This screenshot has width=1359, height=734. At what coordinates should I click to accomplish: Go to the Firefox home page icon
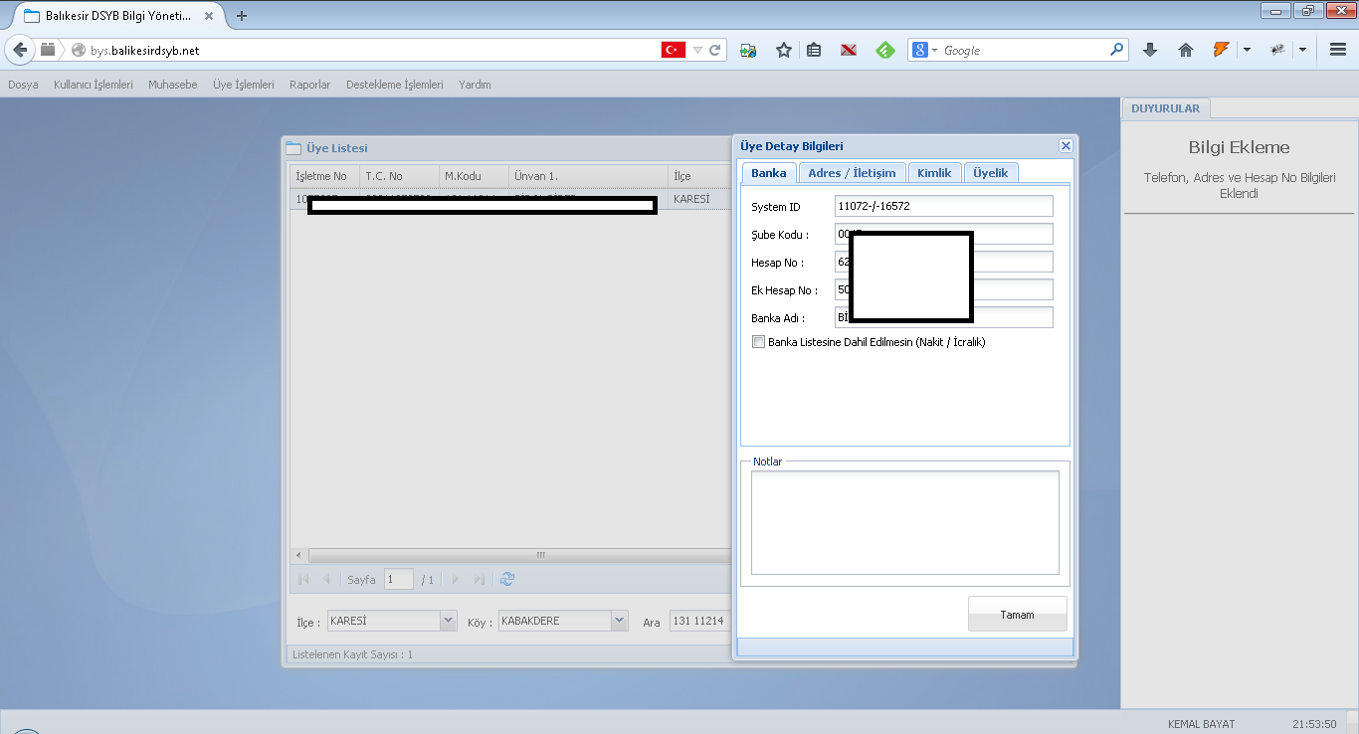coord(1185,50)
